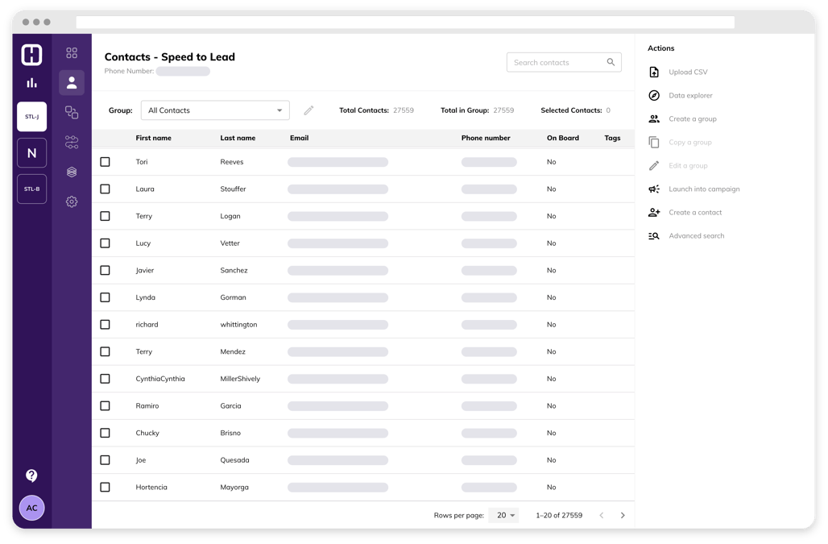
Task: Open the AC profile avatar
Action: click(31, 508)
